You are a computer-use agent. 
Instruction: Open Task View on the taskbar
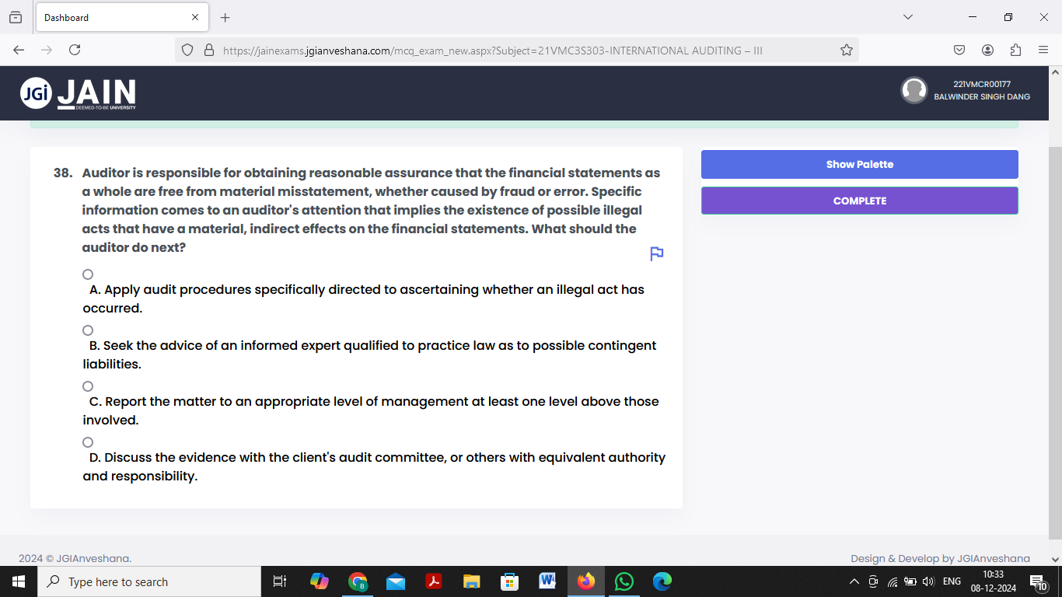point(281,581)
